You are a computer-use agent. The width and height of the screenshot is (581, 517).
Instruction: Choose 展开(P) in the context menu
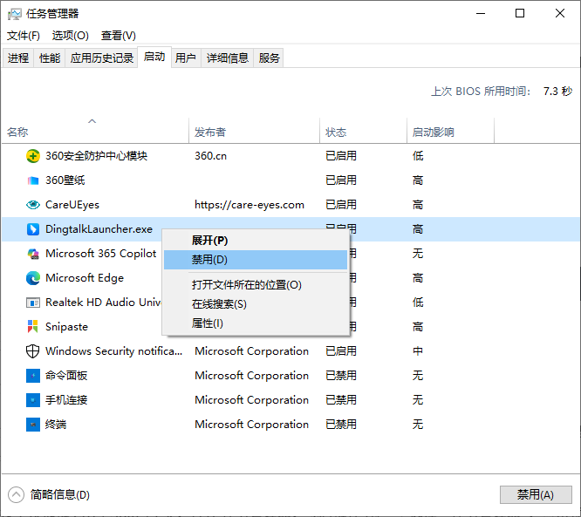[x=256, y=241]
